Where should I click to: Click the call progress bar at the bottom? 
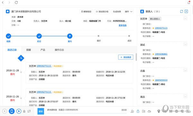[x=87, y=113]
